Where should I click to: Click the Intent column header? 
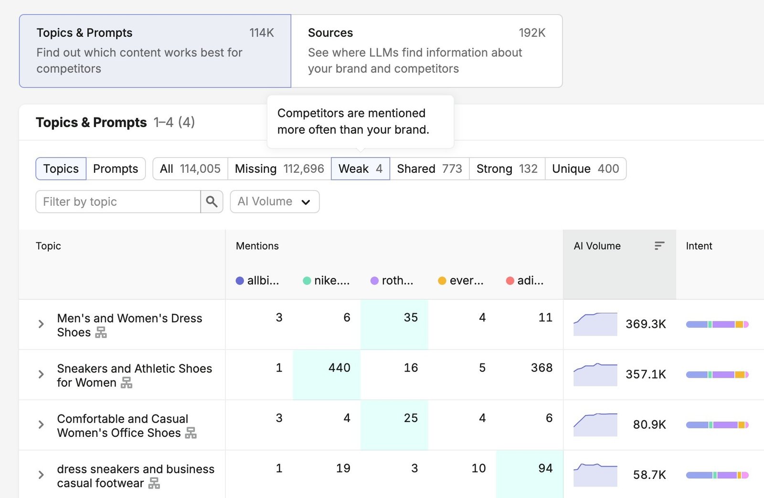(699, 246)
